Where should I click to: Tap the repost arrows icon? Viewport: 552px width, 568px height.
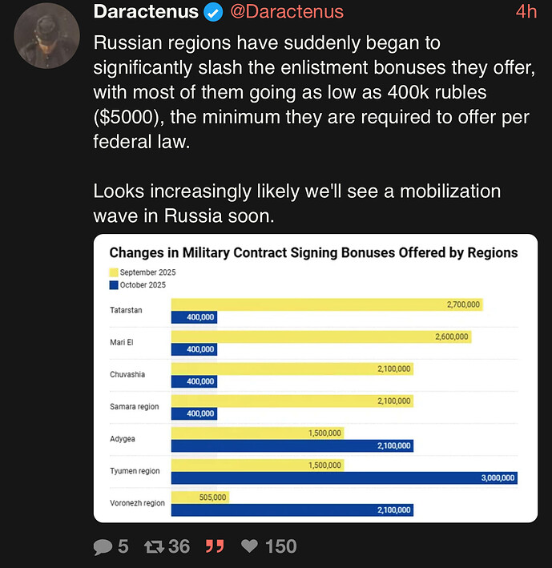tap(153, 546)
